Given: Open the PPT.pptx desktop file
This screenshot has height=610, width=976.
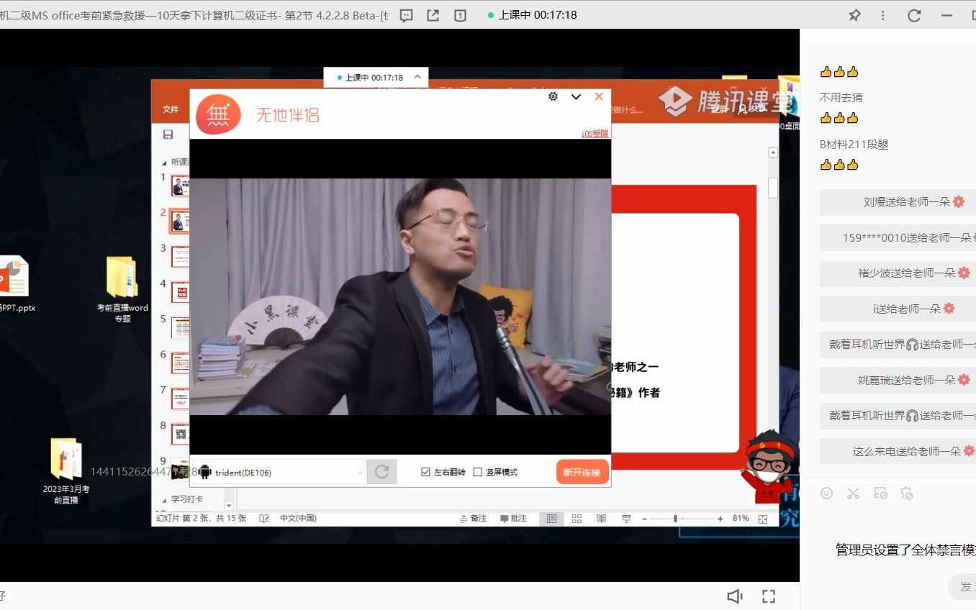Looking at the screenshot, I should 14,284.
